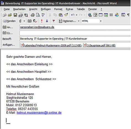Click the '<< das Anschreiben Hauptteil >>' placeholder
Image resolution: width=131 pixels, height=129 pixels.
pos(29,72)
